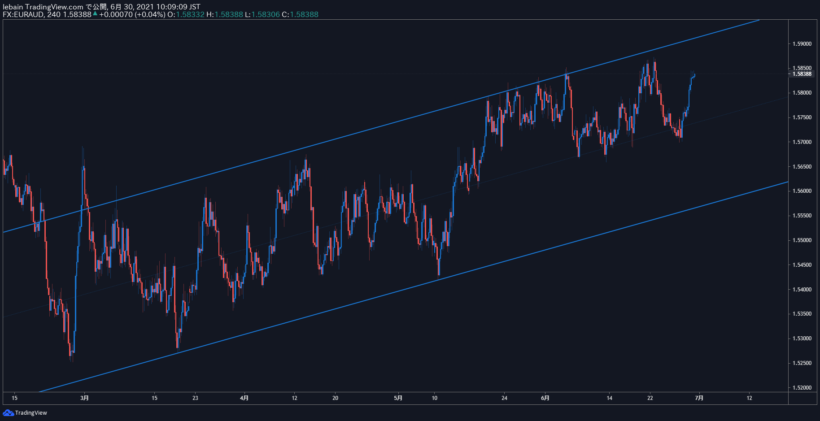
Task: Click the 1.53000 price axis label
Action: click(802, 339)
